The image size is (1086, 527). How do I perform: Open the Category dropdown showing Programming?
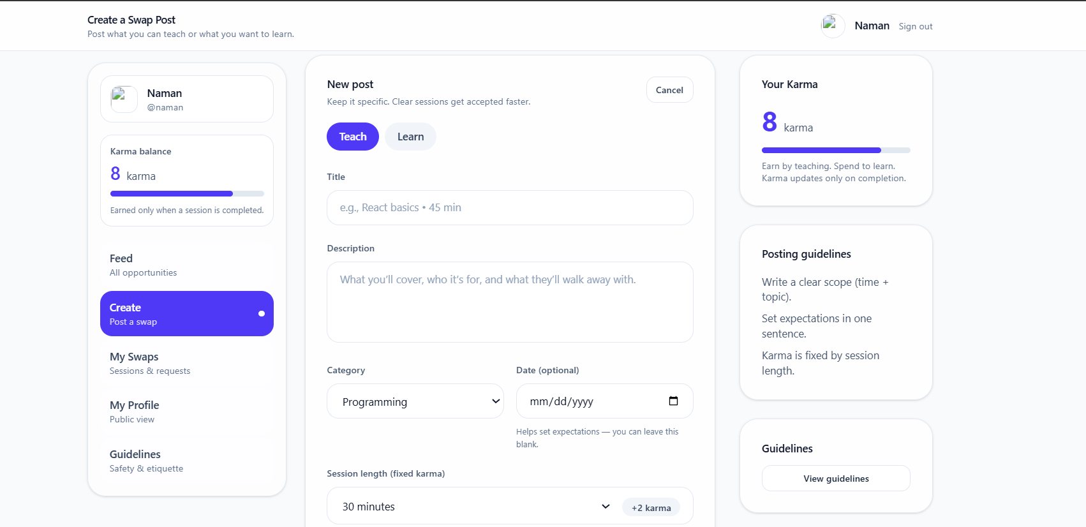(x=415, y=401)
